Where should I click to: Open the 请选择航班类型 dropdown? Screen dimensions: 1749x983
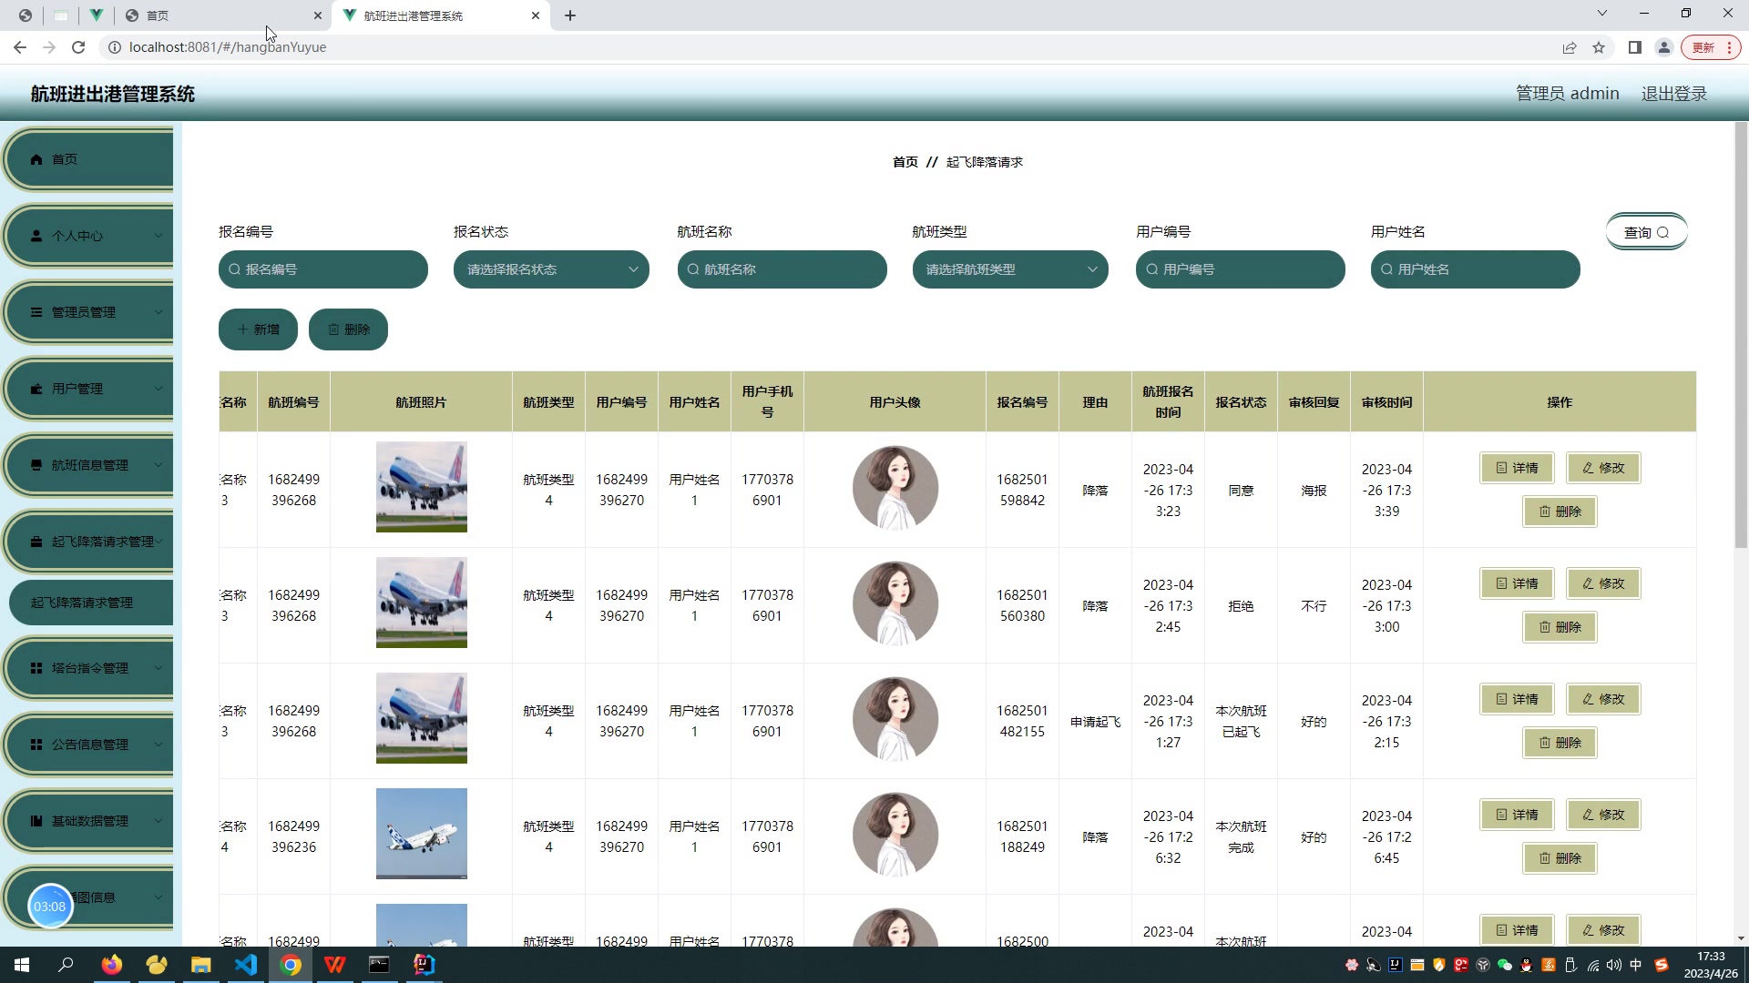click(x=1010, y=269)
